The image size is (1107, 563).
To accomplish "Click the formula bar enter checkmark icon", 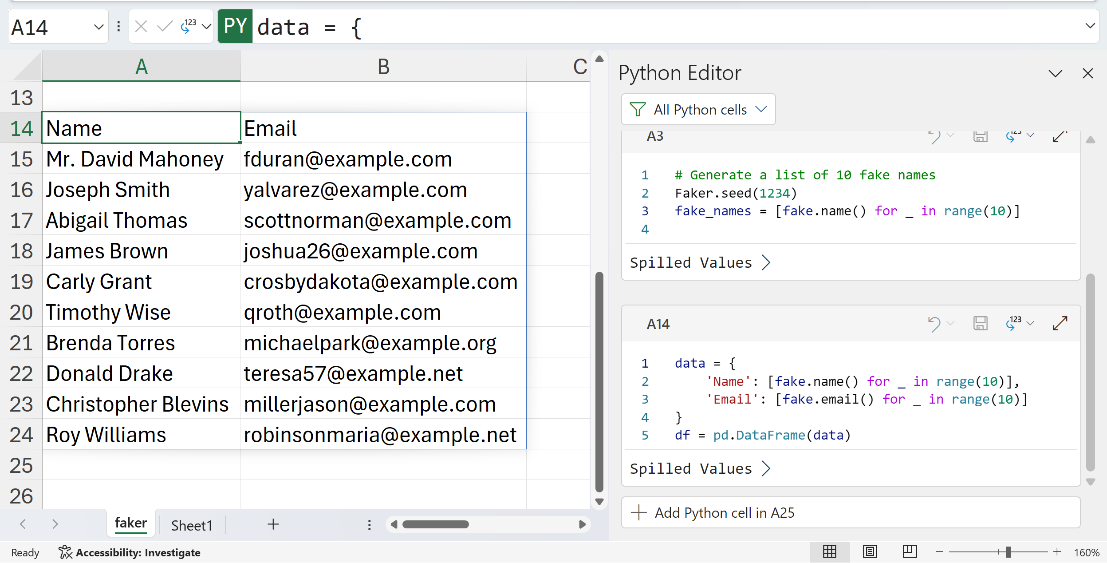I will pos(165,27).
